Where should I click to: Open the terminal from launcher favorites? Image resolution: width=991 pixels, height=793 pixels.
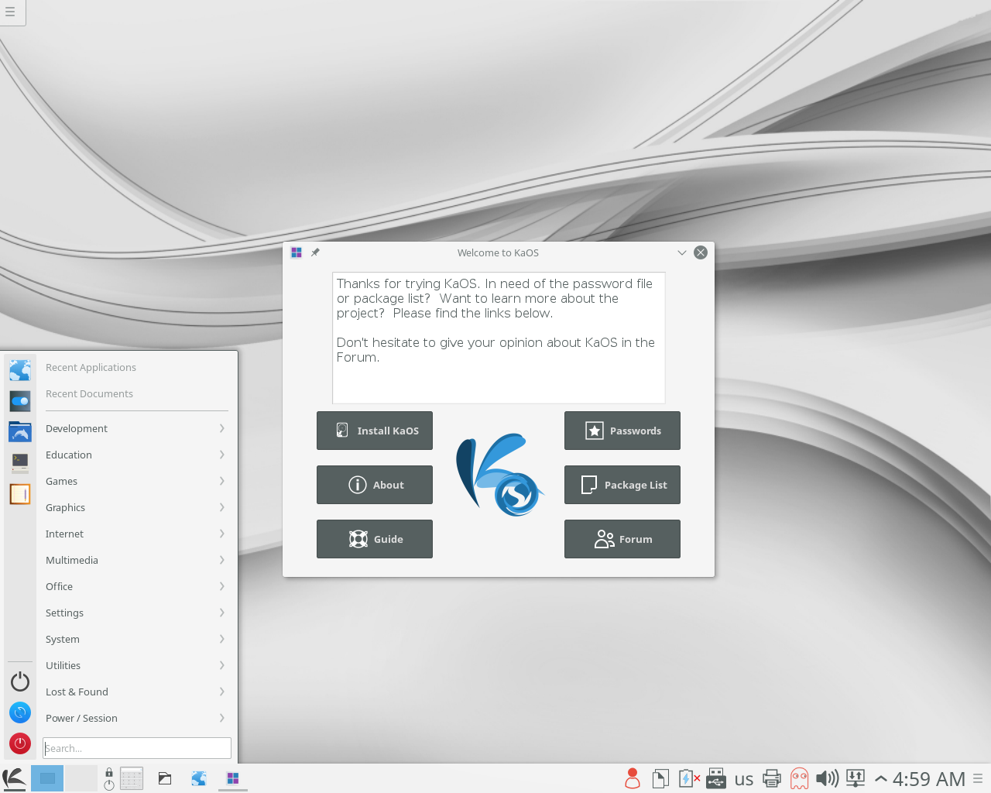(x=20, y=463)
